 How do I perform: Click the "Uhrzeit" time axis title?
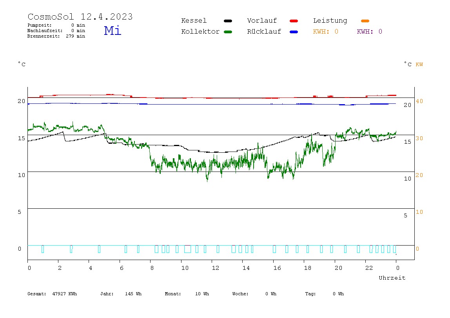tap(392, 278)
